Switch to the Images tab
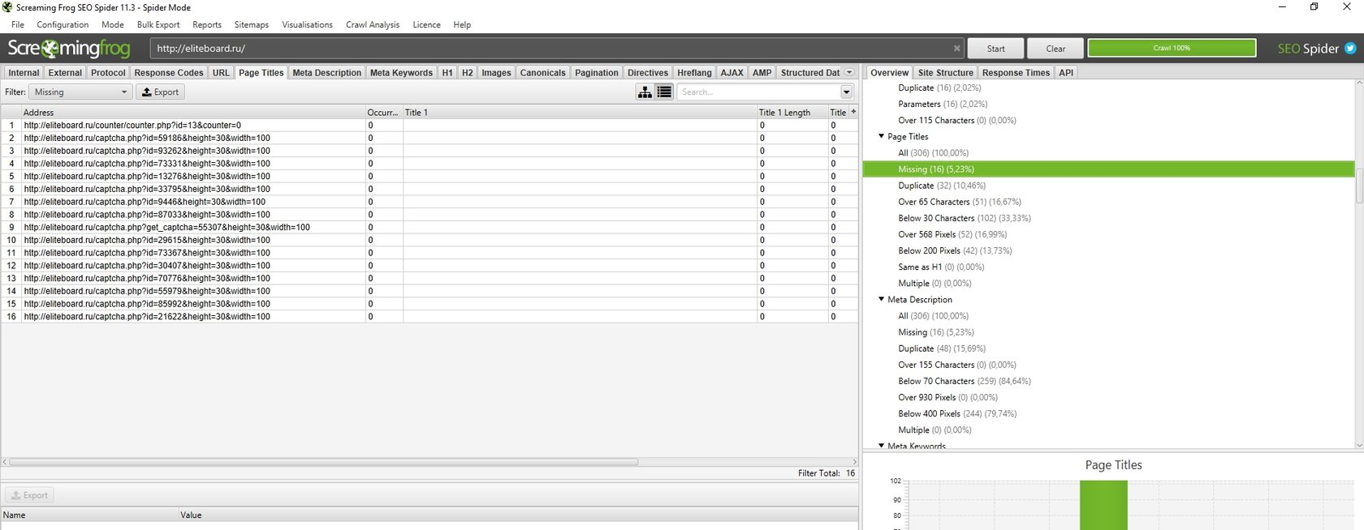This screenshot has height=530, width=1364. pos(496,72)
